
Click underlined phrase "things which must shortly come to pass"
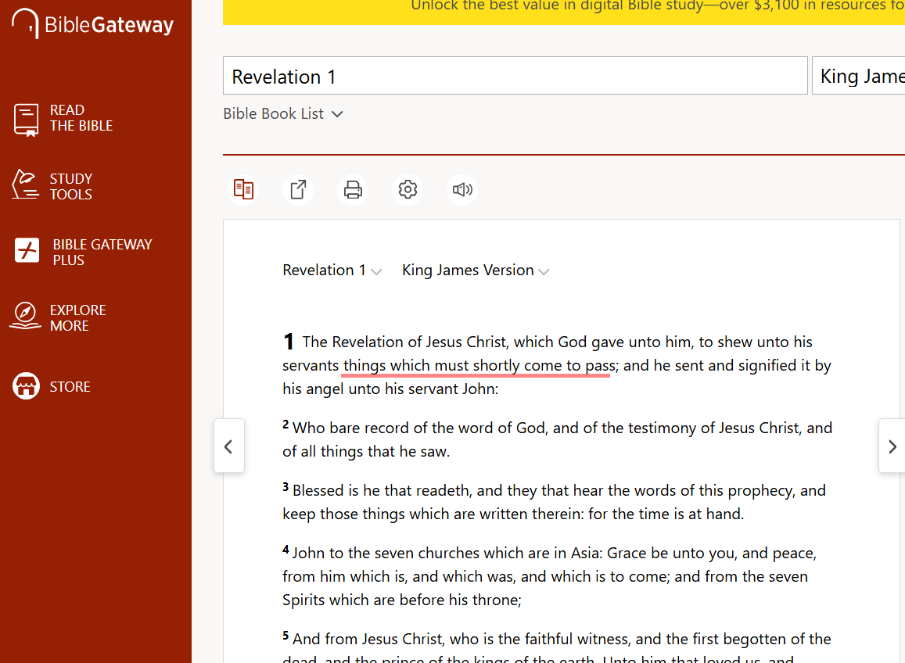point(479,366)
